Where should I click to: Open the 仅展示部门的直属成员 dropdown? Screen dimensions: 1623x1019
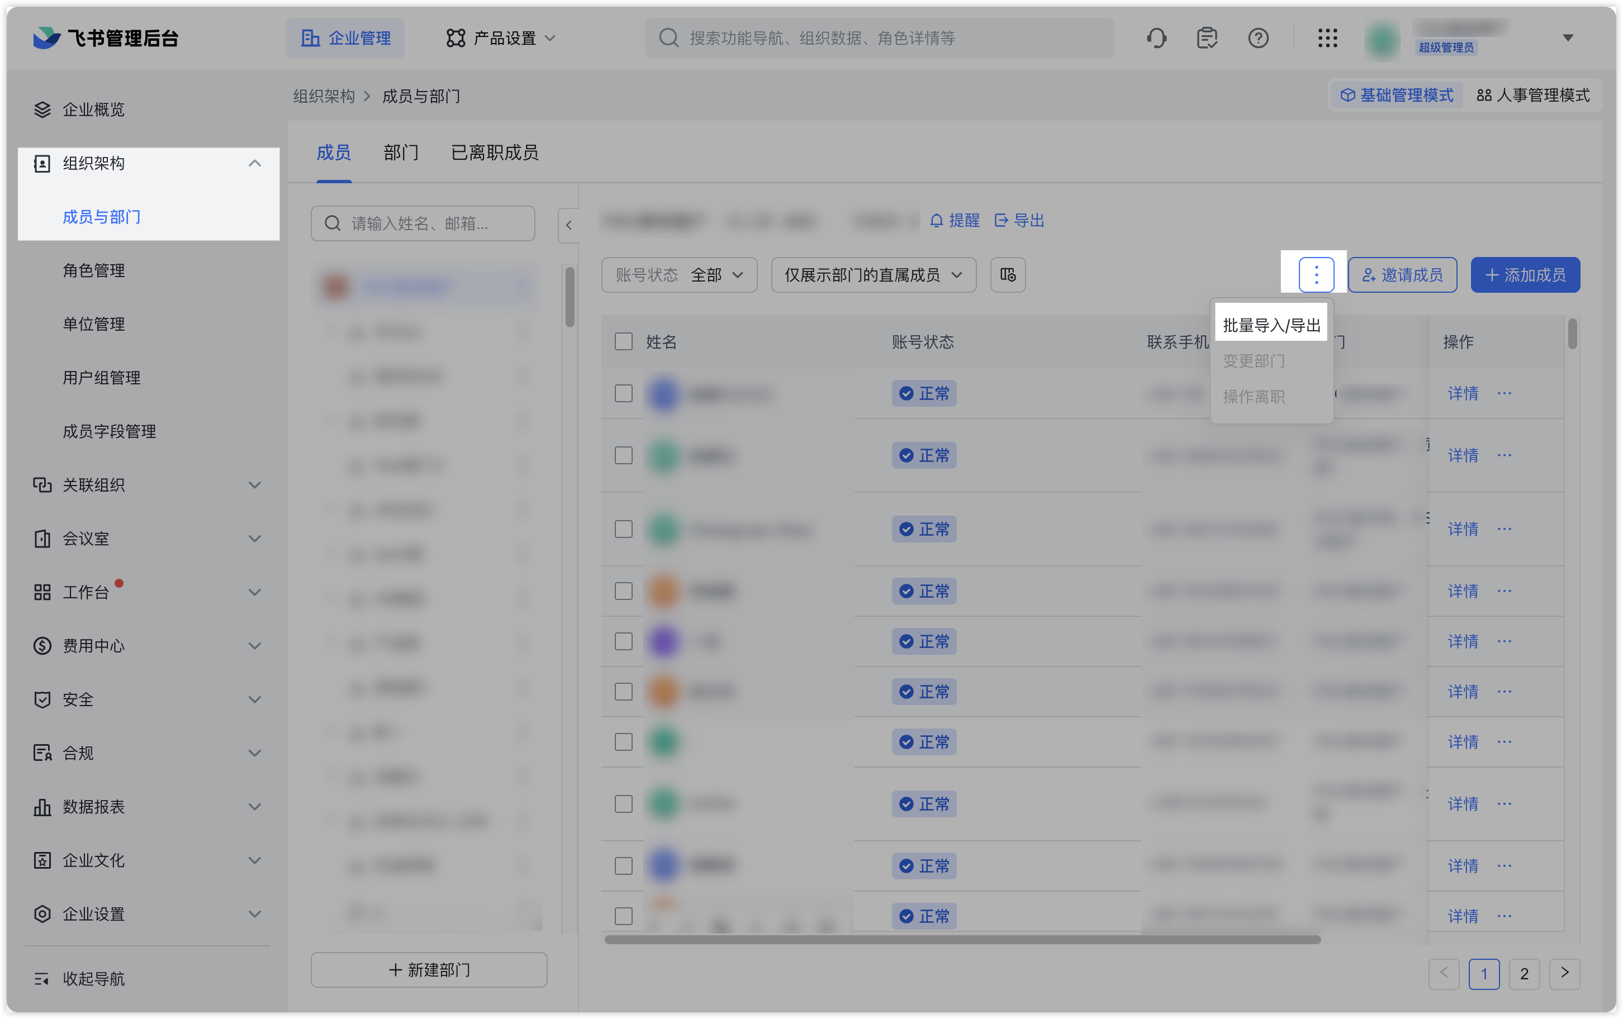873,275
